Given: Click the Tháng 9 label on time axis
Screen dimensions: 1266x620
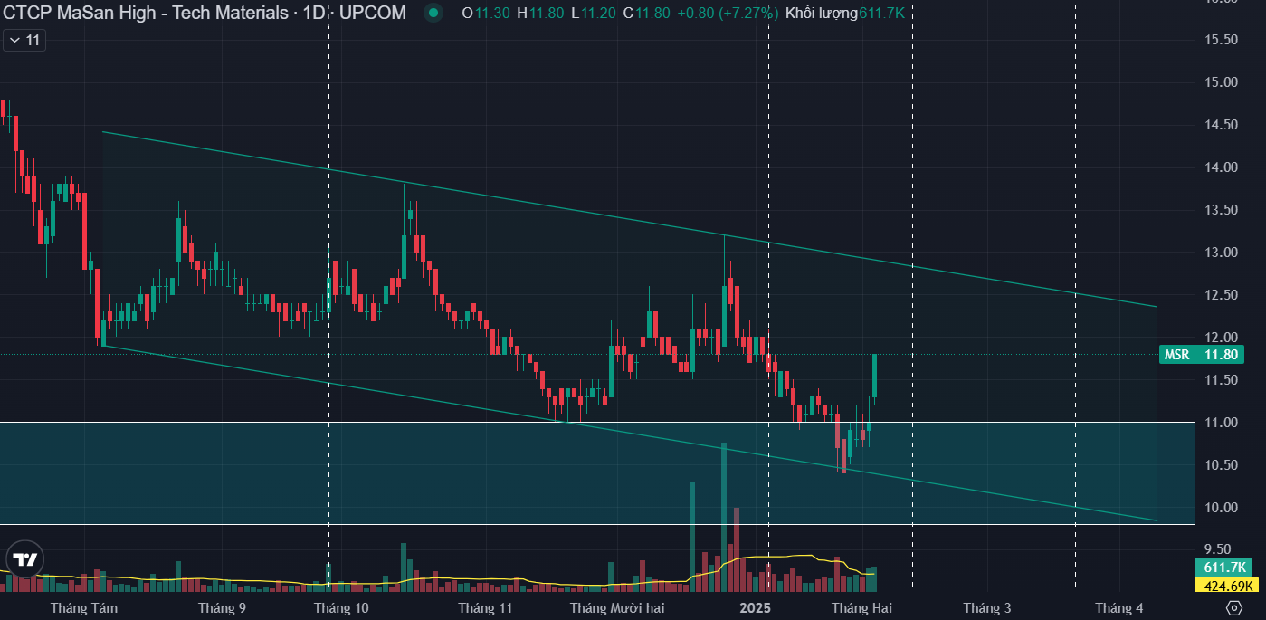Looking at the screenshot, I should 222,608.
